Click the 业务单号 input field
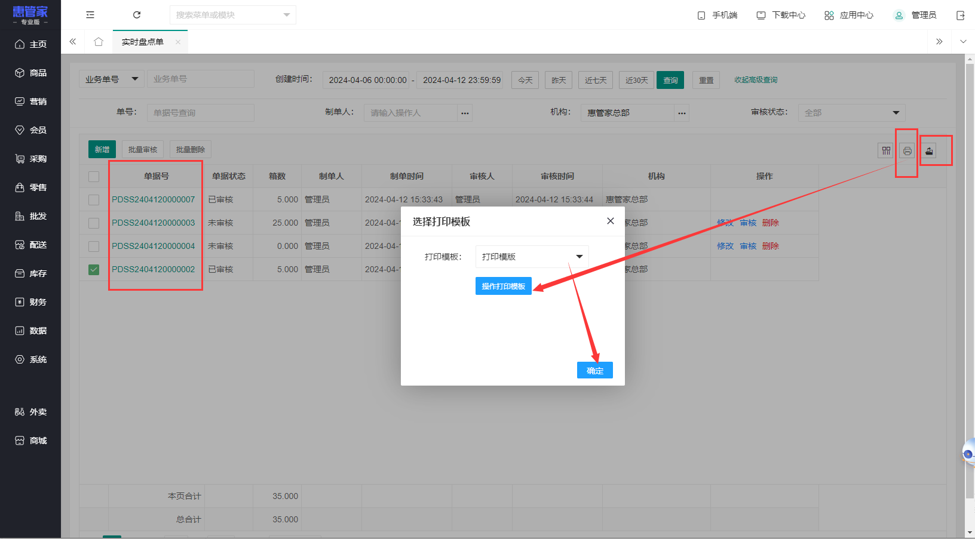The image size is (975, 539). tap(201, 79)
